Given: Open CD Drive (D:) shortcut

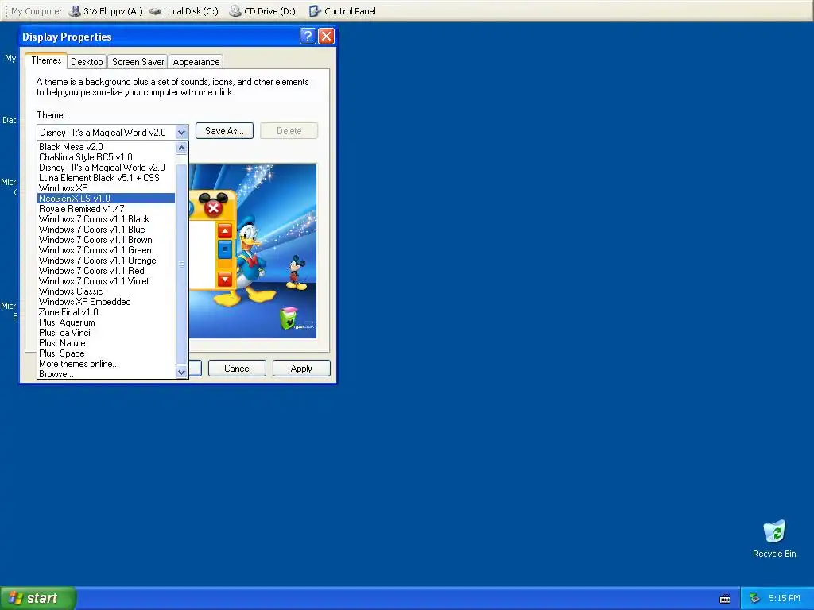Looking at the screenshot, I should click(x=262, y=11).
